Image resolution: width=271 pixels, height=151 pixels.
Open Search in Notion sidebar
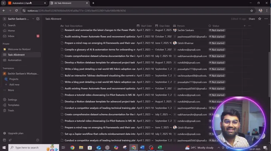coord(11,25)
